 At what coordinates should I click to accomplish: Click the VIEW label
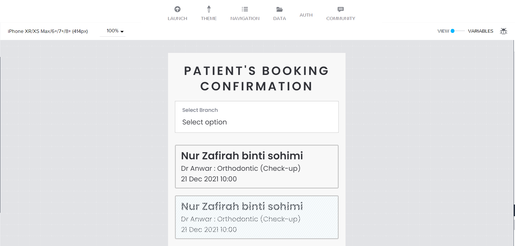(x=443, y=31)
